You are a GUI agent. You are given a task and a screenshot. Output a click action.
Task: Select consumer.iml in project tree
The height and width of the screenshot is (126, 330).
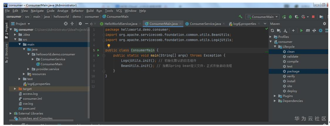click(x=30, y=99)
